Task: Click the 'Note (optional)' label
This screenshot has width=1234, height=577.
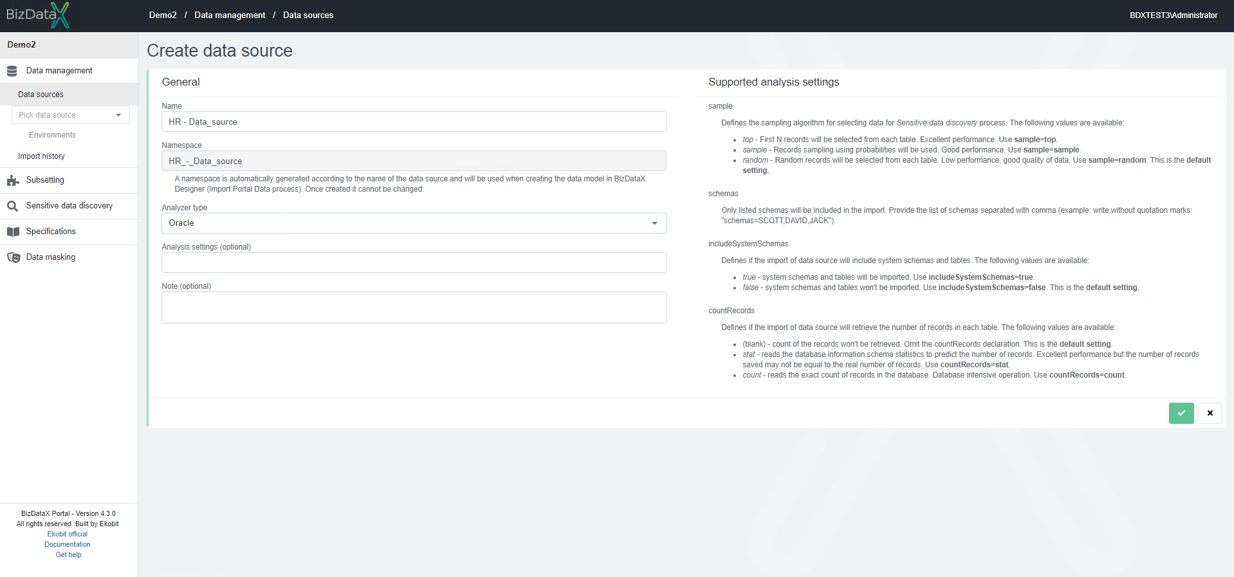Action: 186,286
